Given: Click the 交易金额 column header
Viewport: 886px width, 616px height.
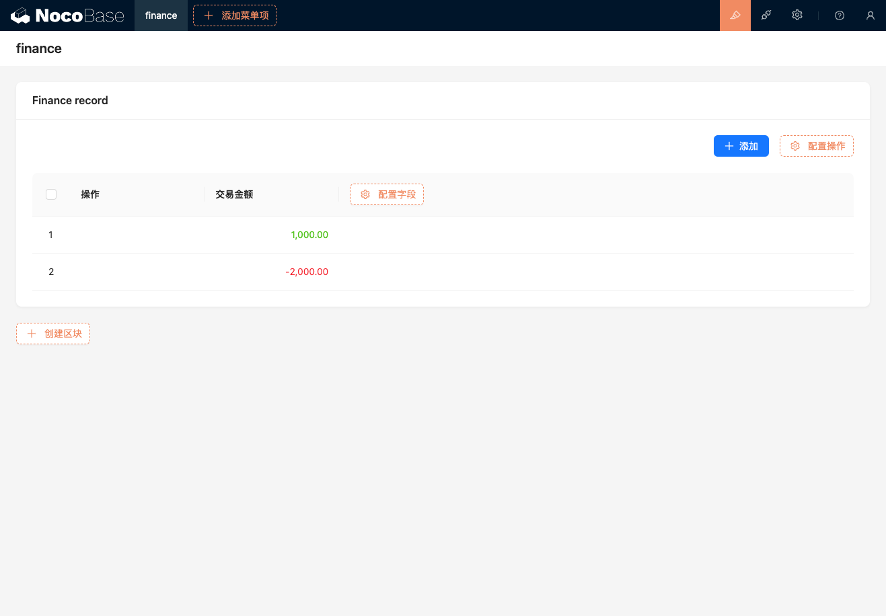Looking at the screenshot, I should pyautogui.click(x=234, y=194).
